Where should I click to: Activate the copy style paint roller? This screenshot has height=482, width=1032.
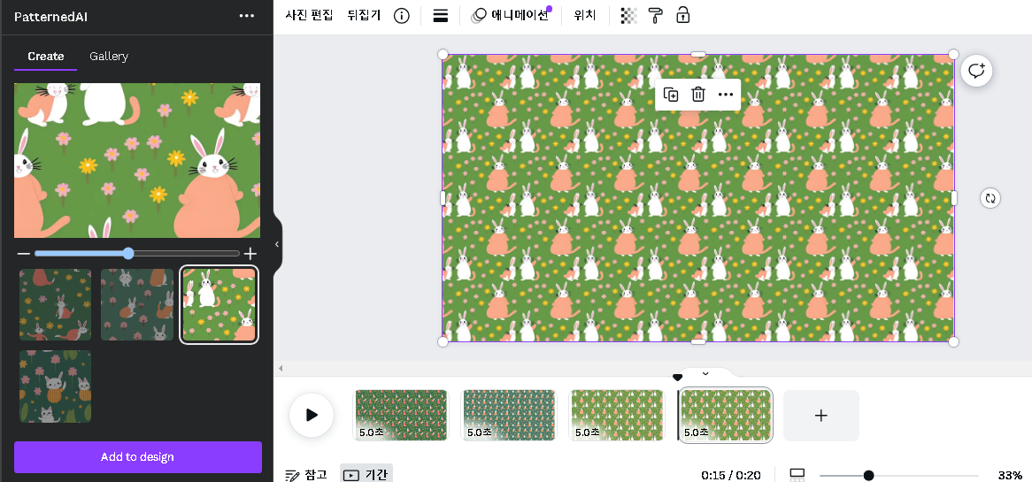pos(656,16)
